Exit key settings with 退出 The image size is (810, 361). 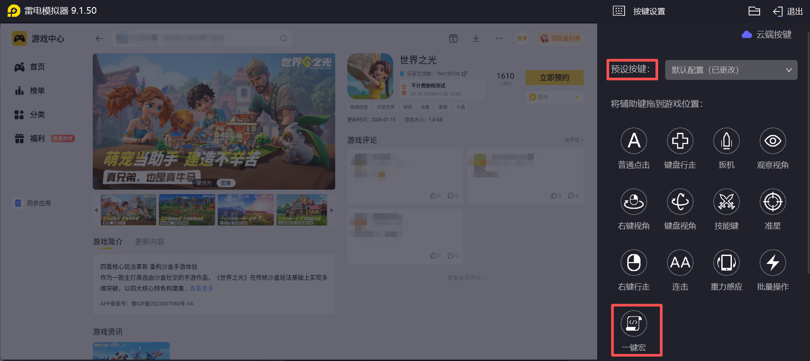[x=788, y=11]
